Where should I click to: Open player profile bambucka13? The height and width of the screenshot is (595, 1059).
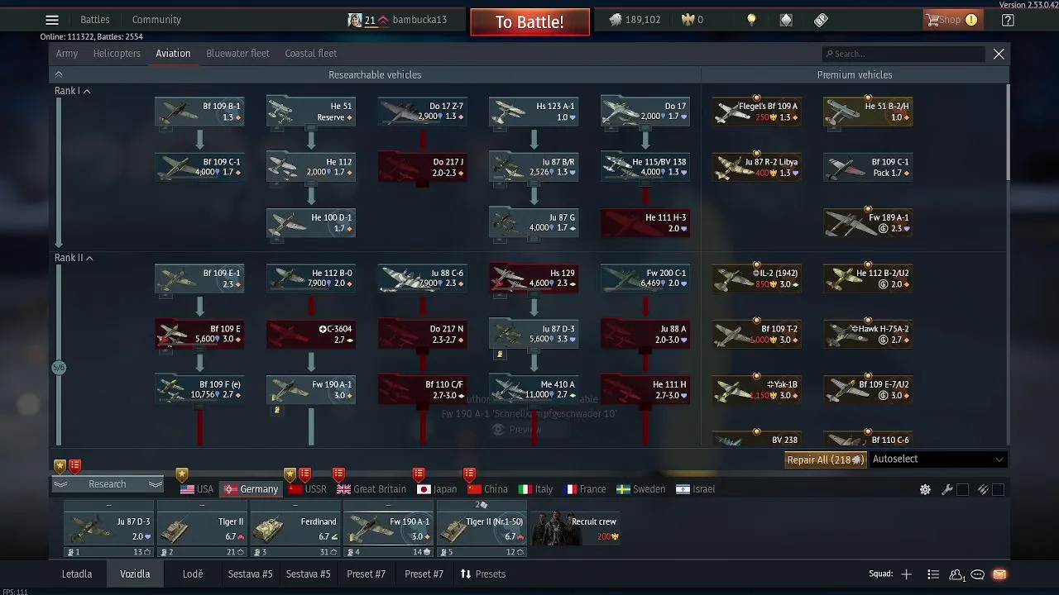point(419,20)
